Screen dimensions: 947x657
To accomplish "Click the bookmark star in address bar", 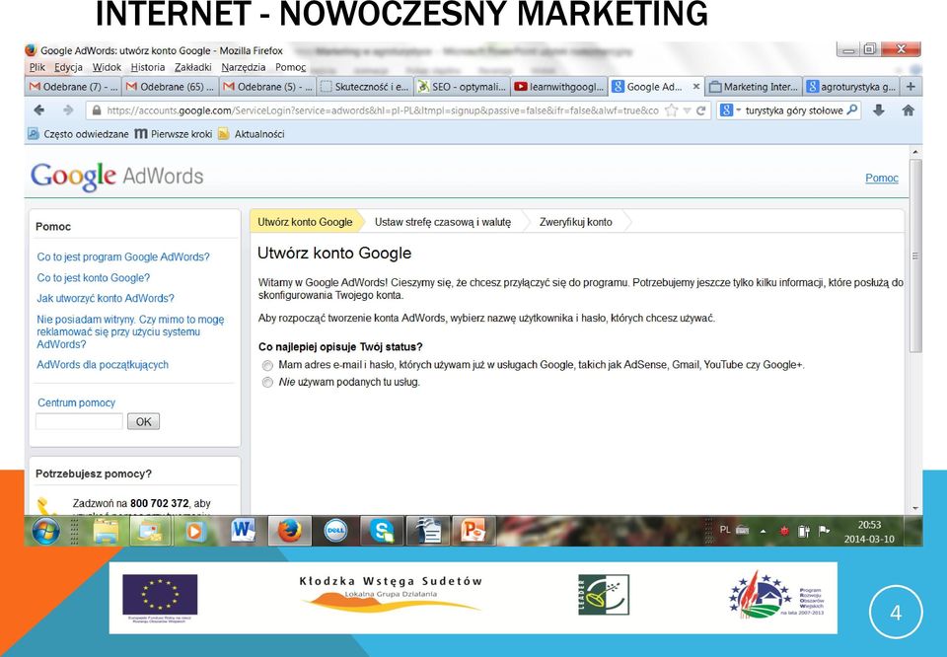I will tap(671, 110).
